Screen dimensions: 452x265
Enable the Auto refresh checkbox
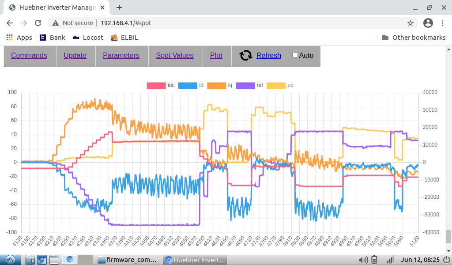click(x=295, y=55)
